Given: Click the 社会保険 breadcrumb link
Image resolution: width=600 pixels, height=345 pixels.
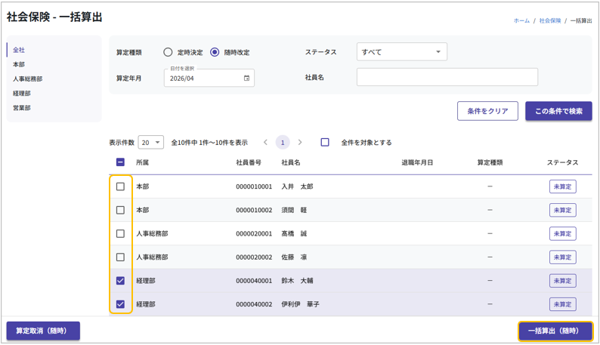Looking at the screenshot, I should pyautogui.click(x=549, y=21).
